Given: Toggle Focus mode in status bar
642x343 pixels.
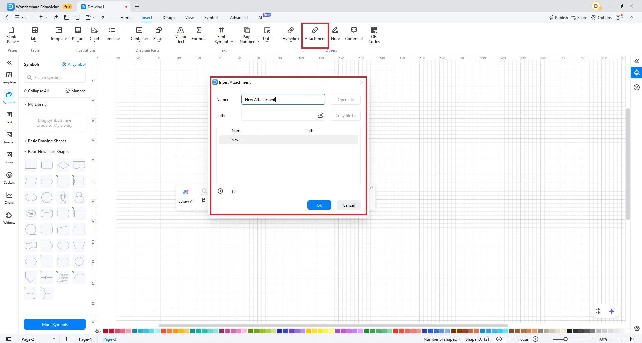Looking at the screenshot, I should (520, 339).
